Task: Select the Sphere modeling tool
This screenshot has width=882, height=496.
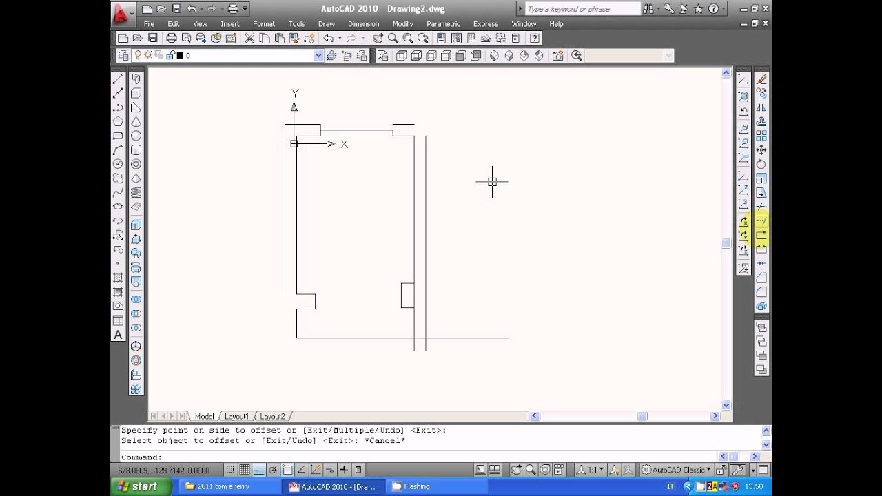Action: point(136,136)
